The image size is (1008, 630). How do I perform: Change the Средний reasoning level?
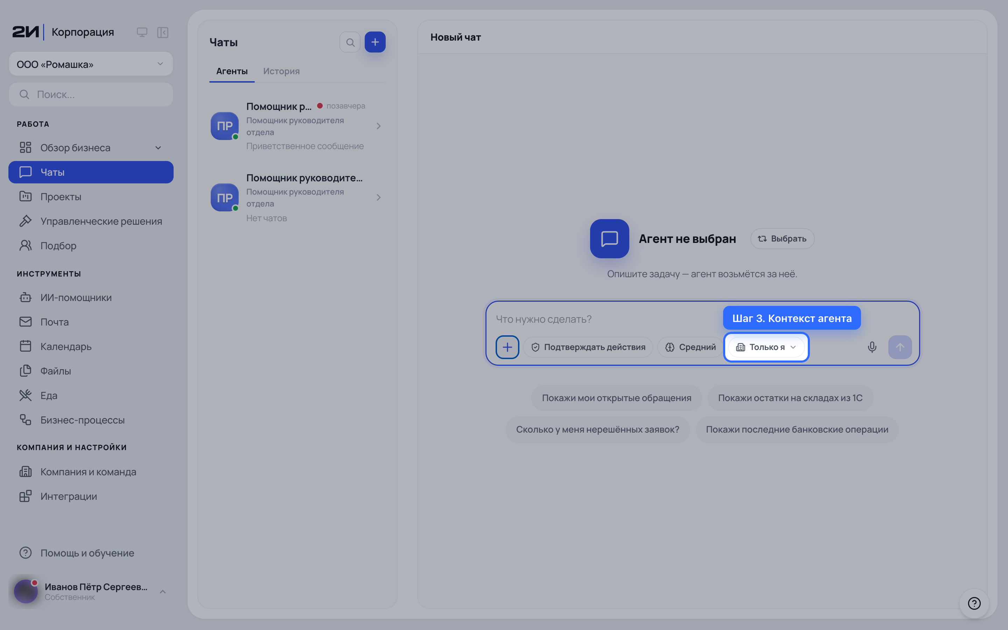click(x=690, y=347)
